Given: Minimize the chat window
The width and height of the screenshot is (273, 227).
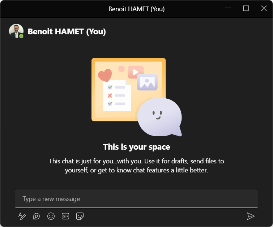Looking at the screenshot, I should click(x=228, y=9).
